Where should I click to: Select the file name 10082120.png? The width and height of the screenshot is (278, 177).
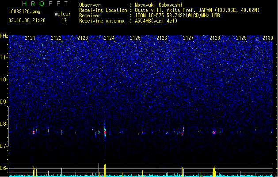click(x=24, y=12)
